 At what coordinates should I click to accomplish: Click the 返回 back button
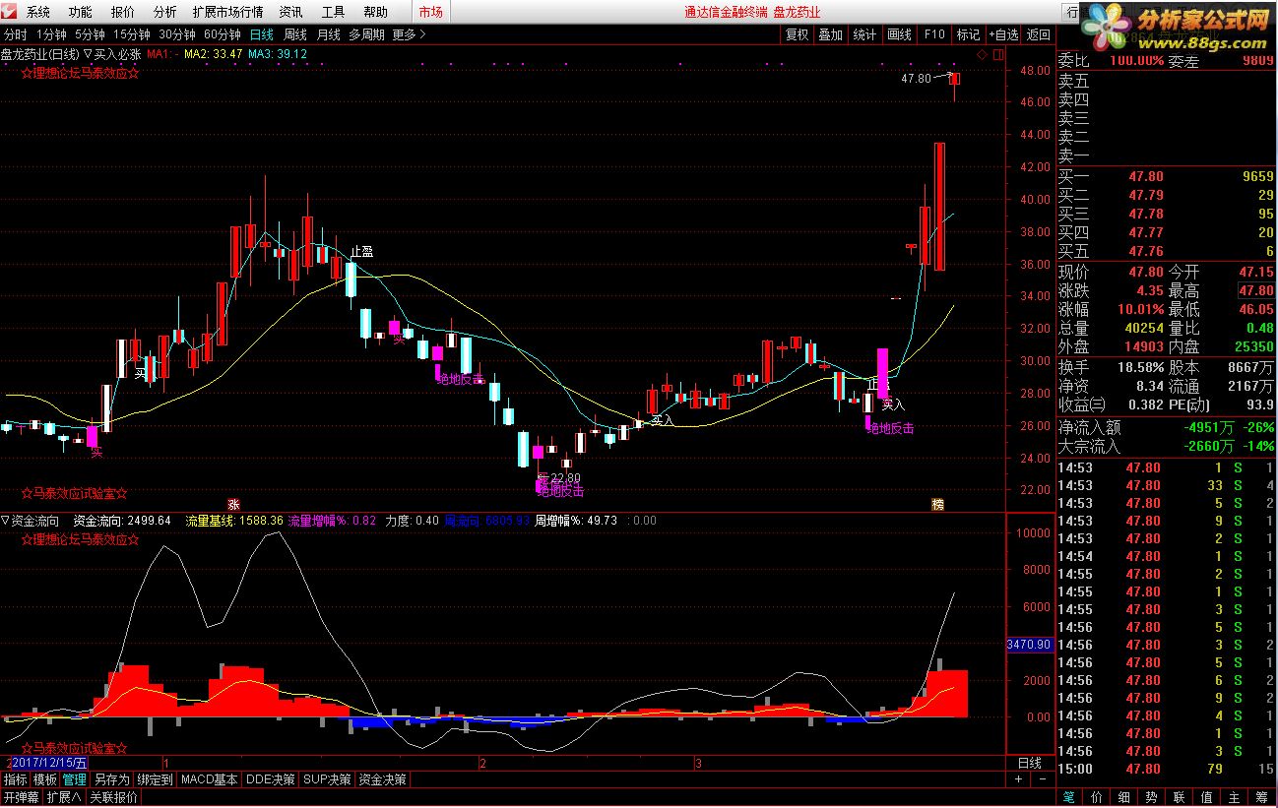[1039, 33]
